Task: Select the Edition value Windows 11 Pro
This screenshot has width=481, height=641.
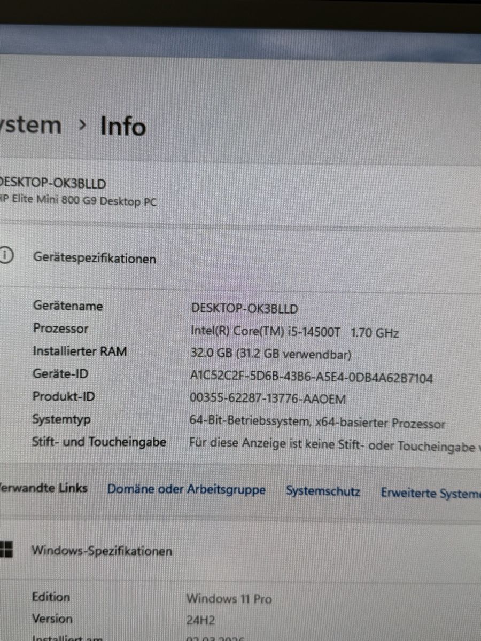Action: [x=229, y=599]
